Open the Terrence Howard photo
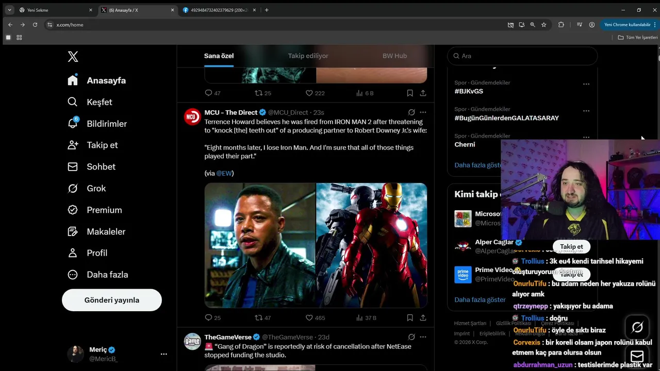Screen dimensions: 660x371 pos(260,245)
